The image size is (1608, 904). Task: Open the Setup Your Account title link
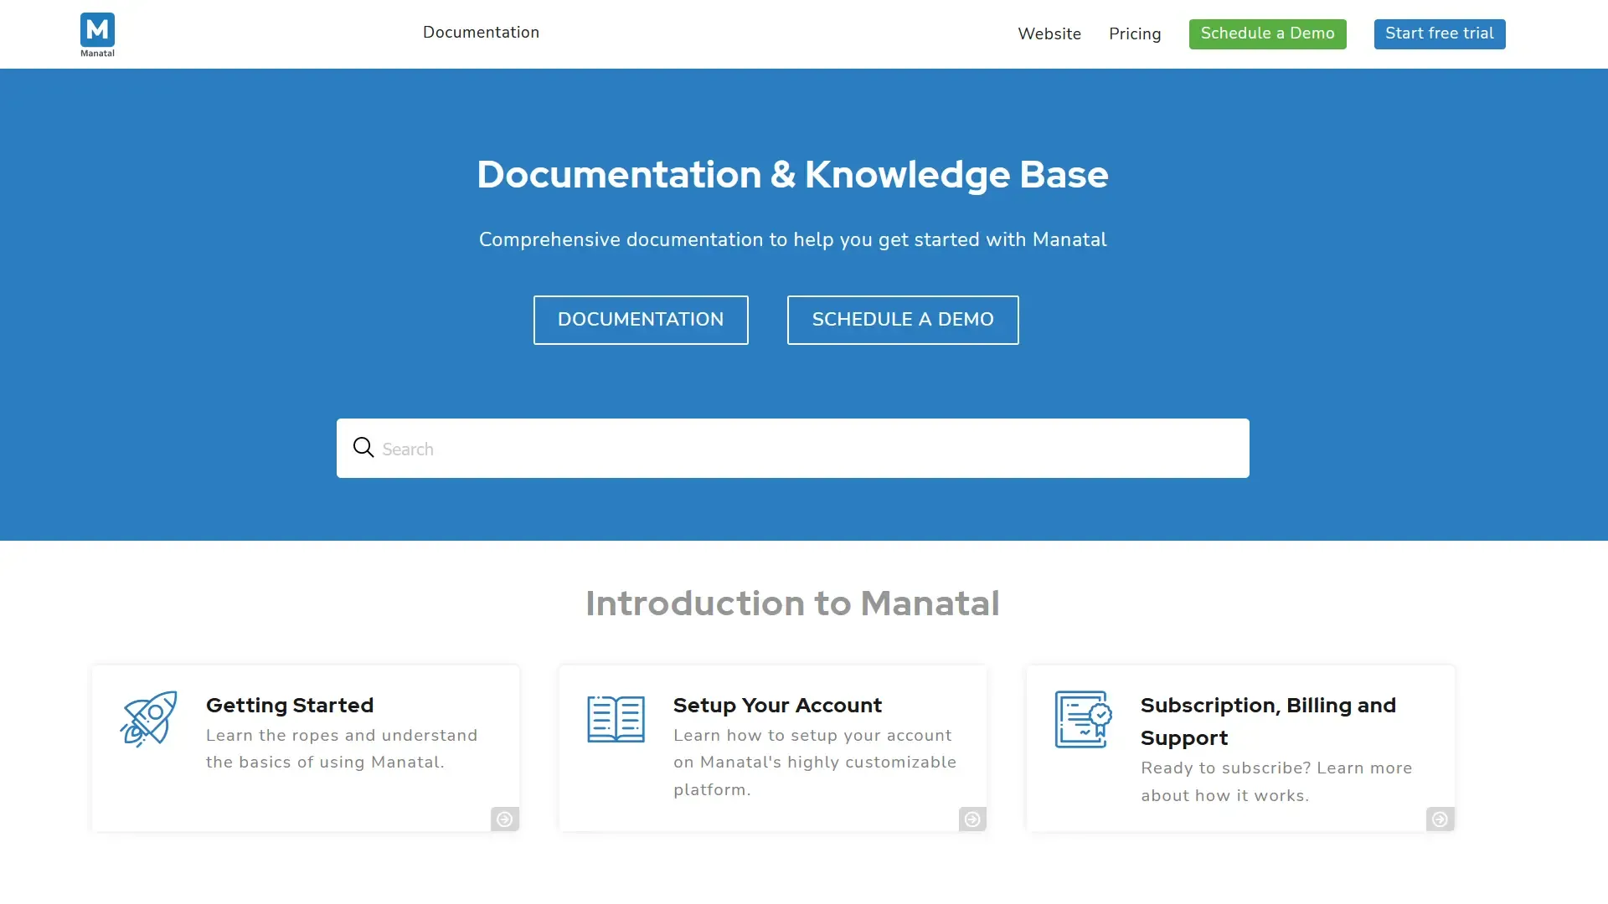point(777,706)
